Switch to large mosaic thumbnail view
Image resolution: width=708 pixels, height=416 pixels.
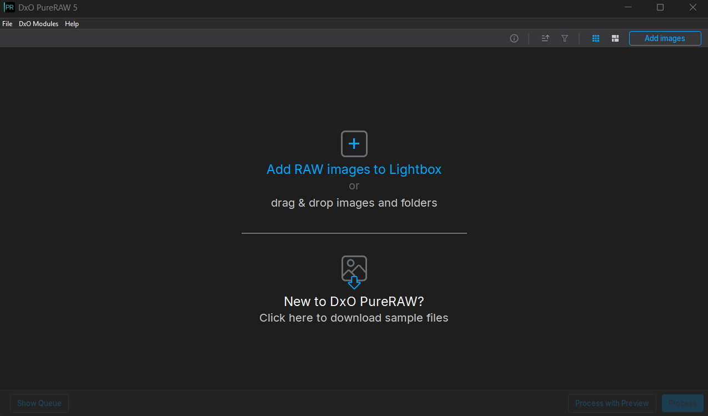click(615, 38)
